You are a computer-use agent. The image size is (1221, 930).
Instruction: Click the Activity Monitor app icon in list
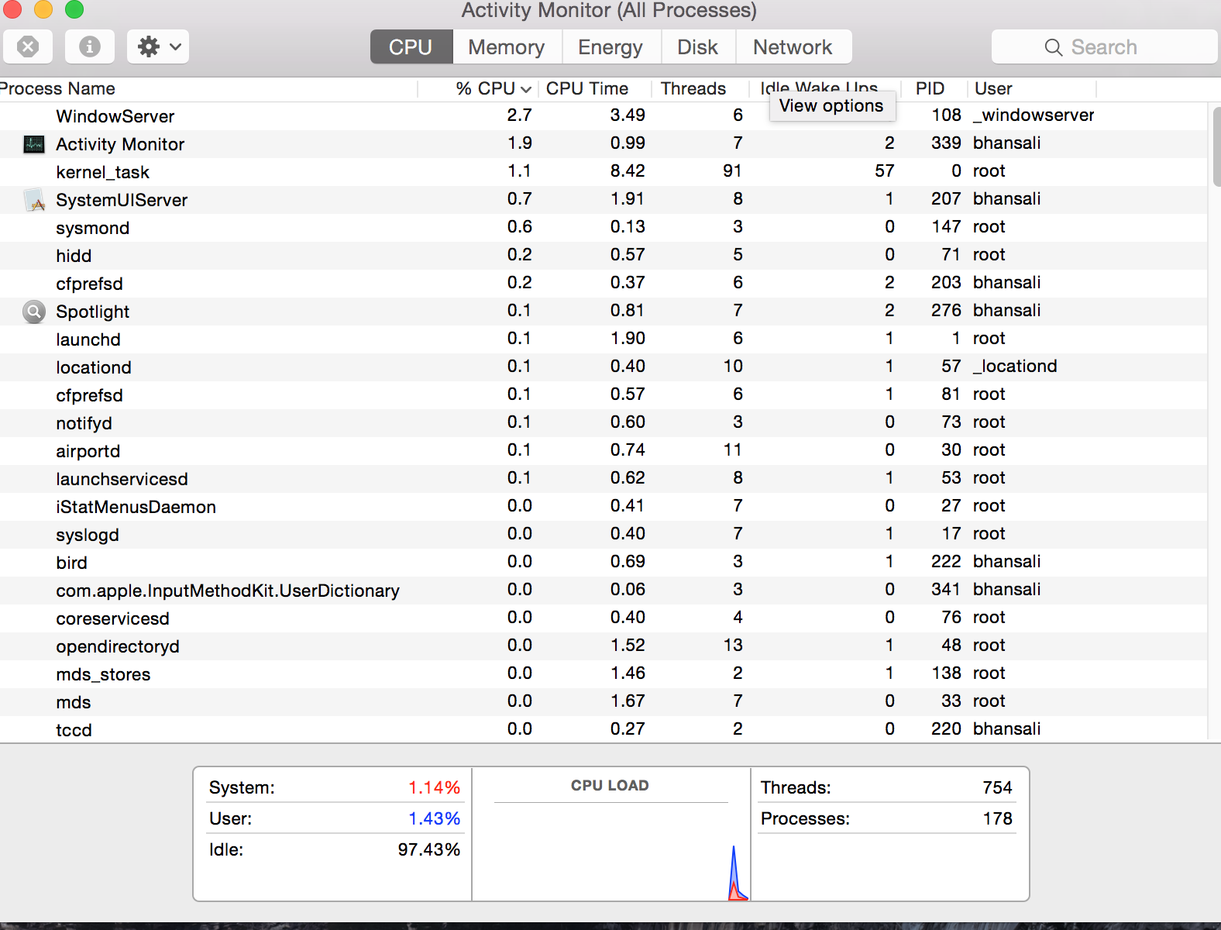34,144
